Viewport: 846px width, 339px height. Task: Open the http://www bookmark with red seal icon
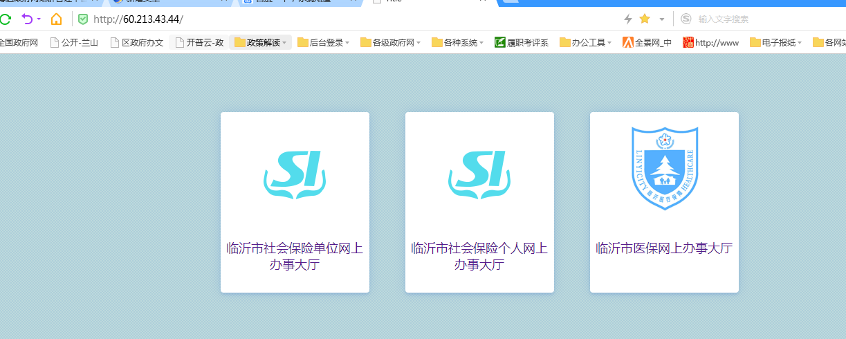711,42
